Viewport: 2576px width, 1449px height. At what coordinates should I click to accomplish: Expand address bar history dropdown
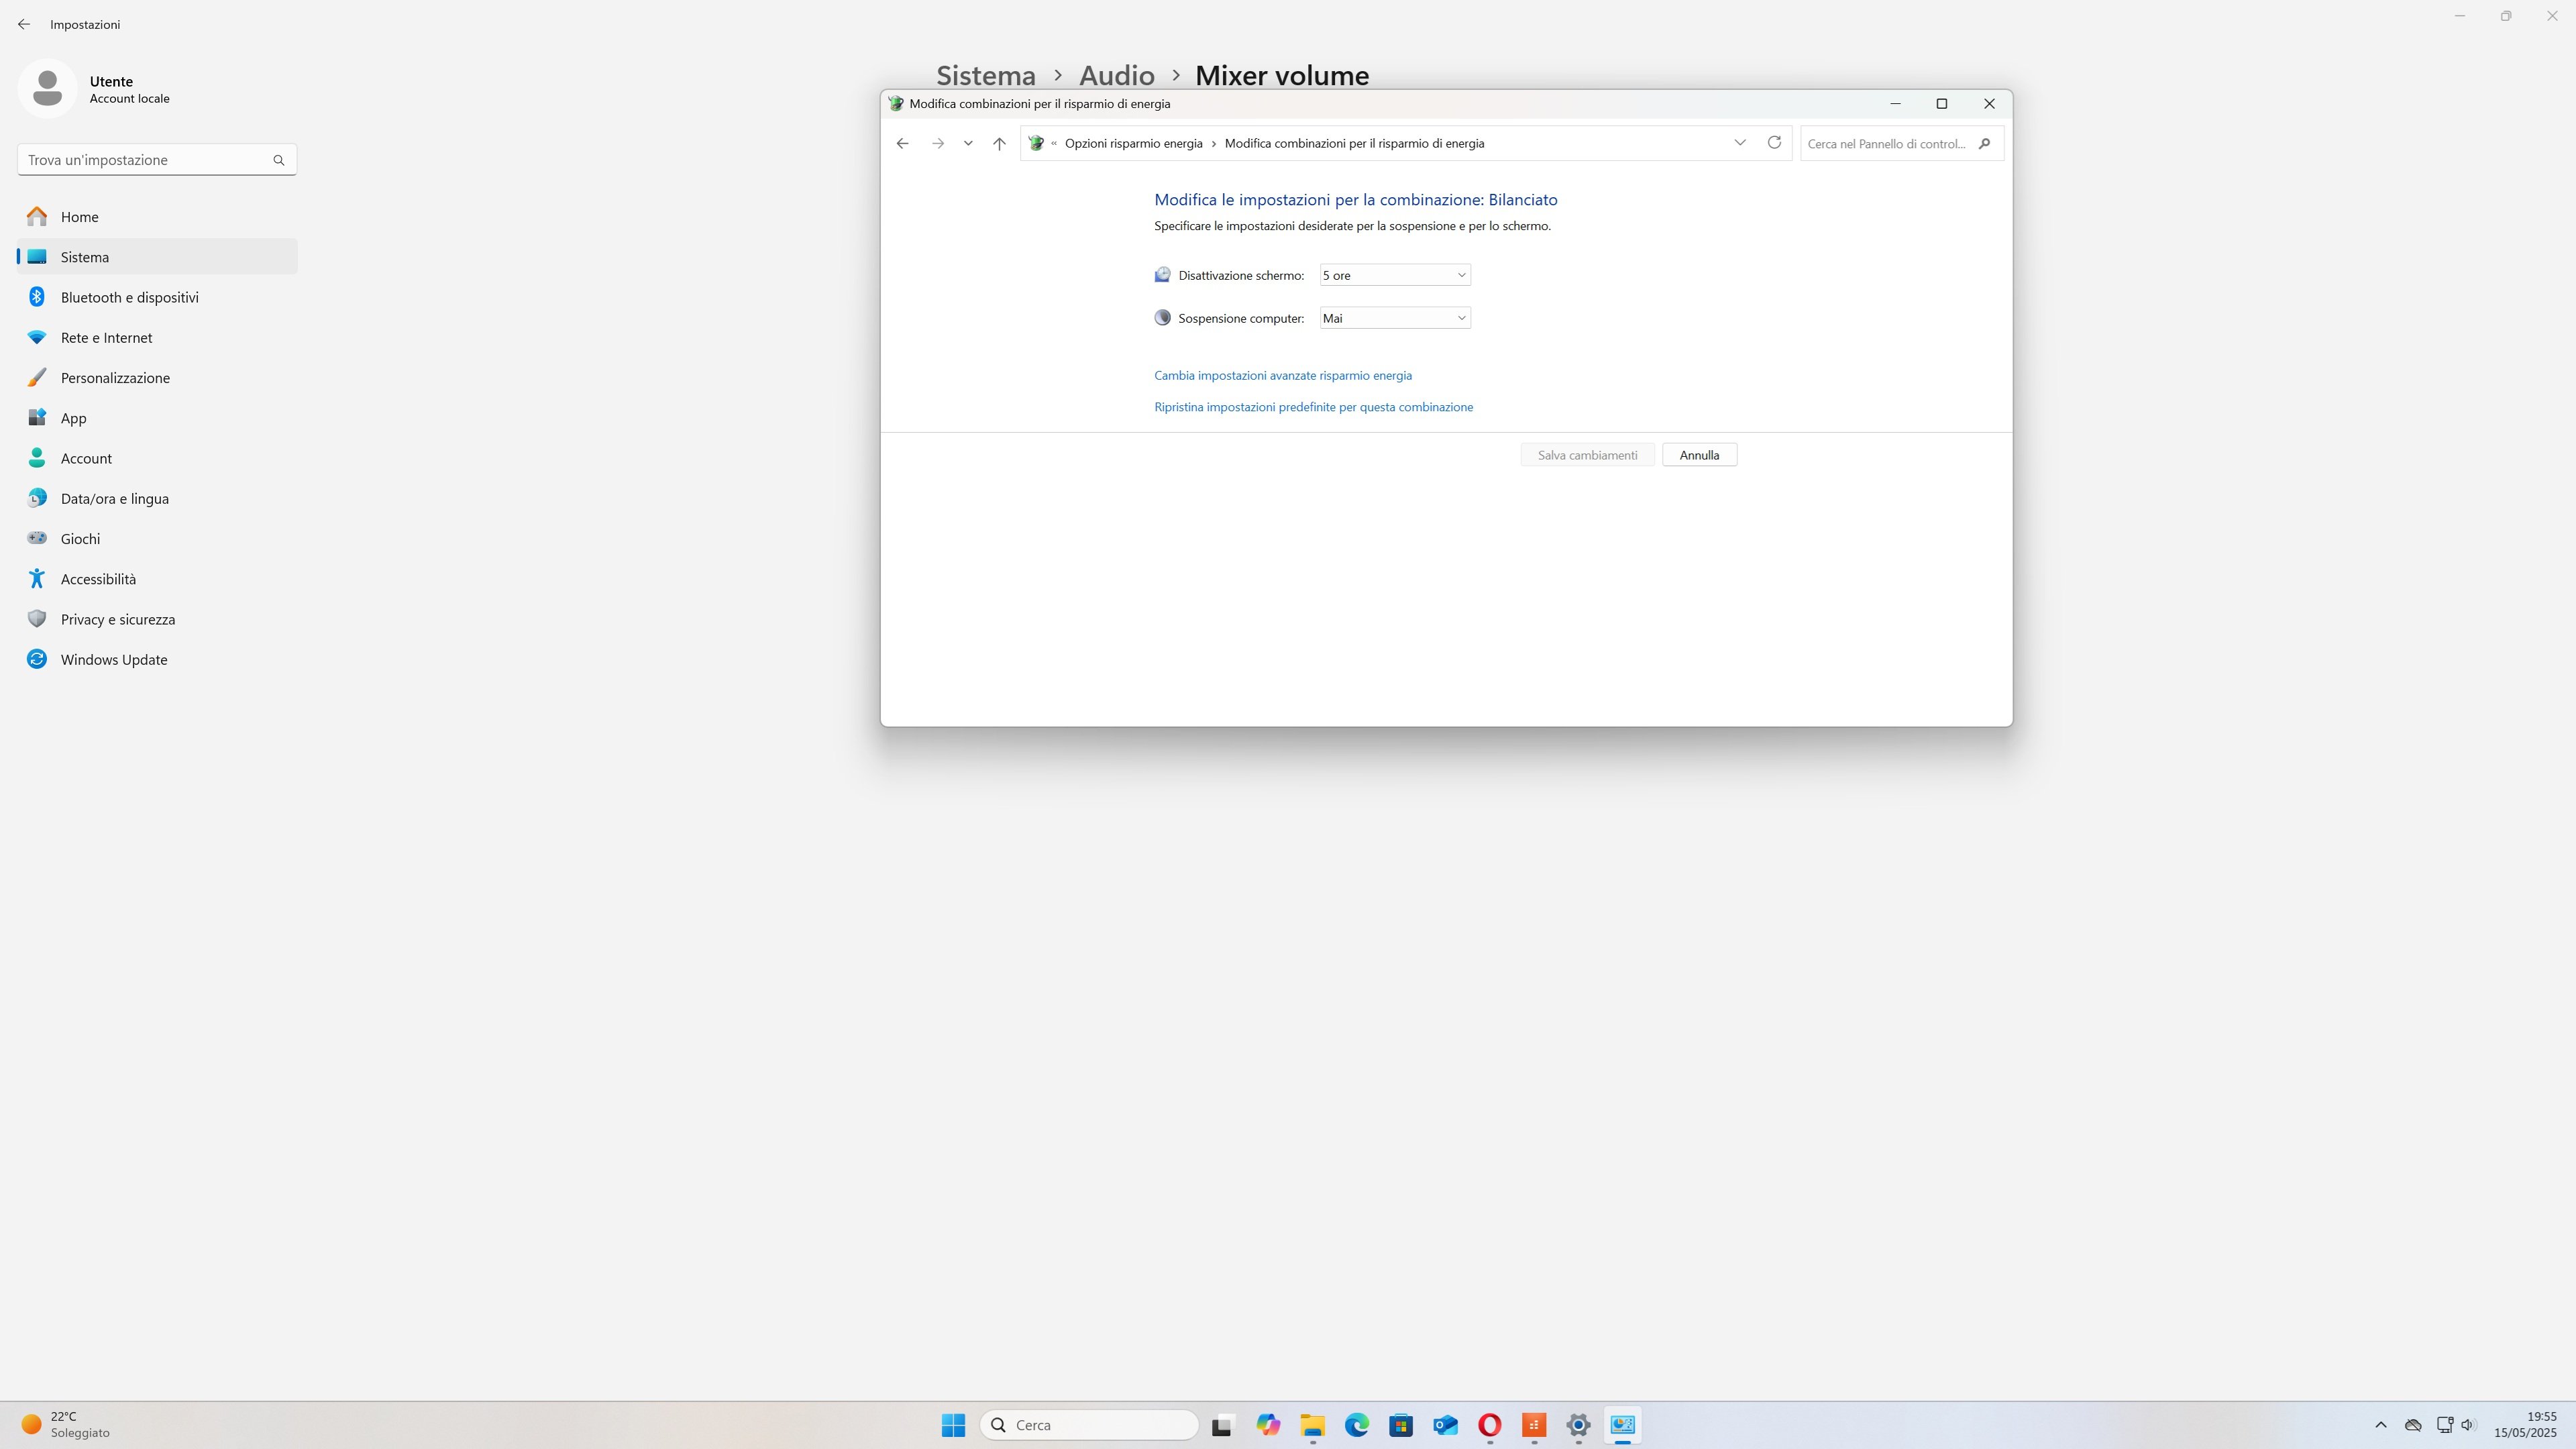coord(1740,142)
